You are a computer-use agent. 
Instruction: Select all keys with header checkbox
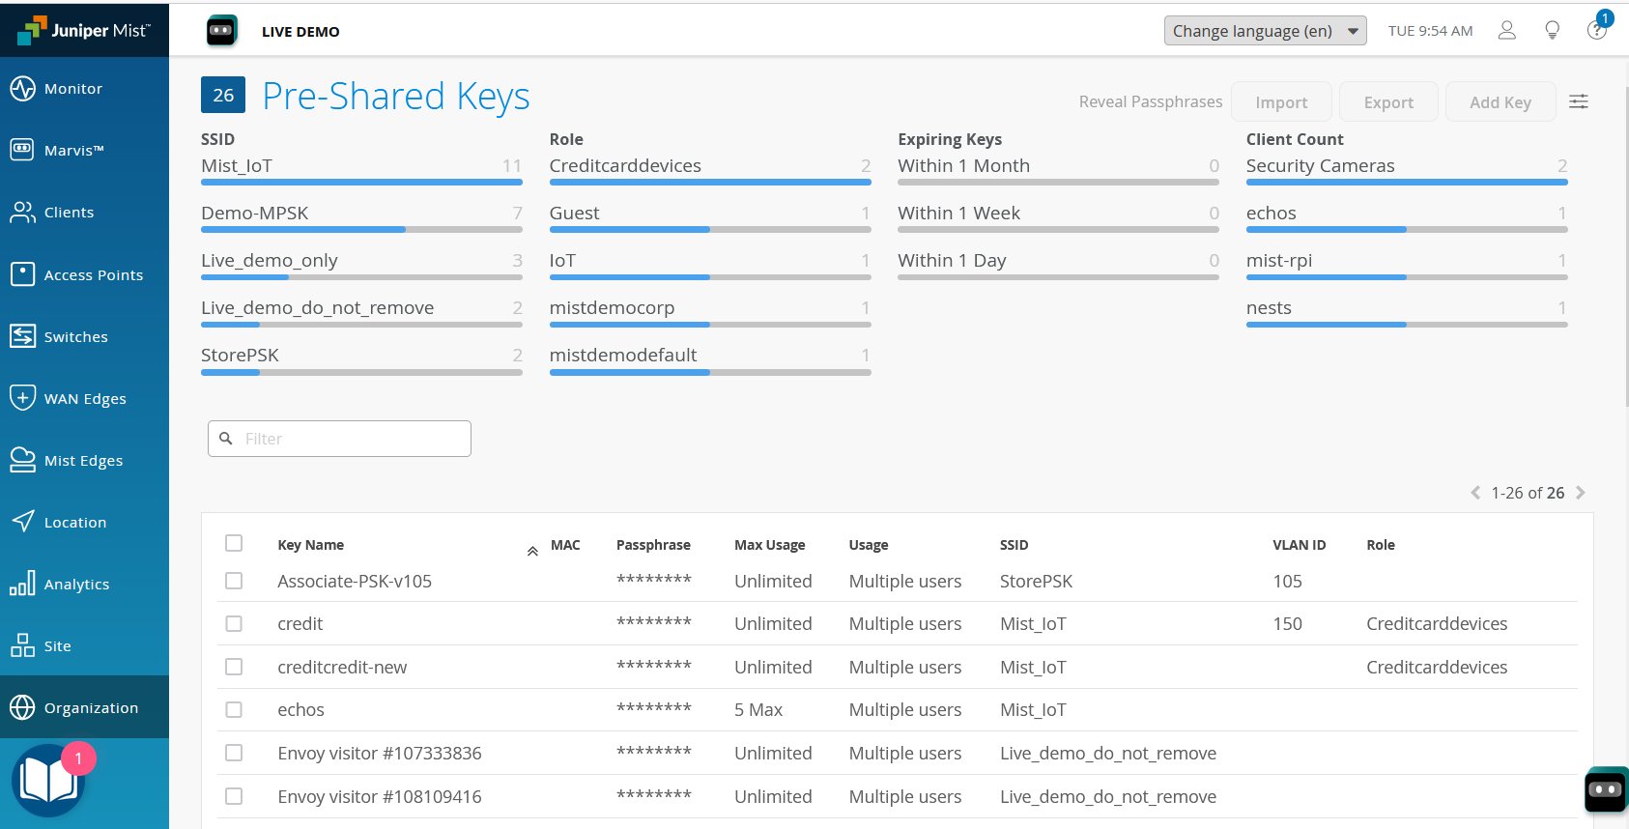(x=234, y=543)
